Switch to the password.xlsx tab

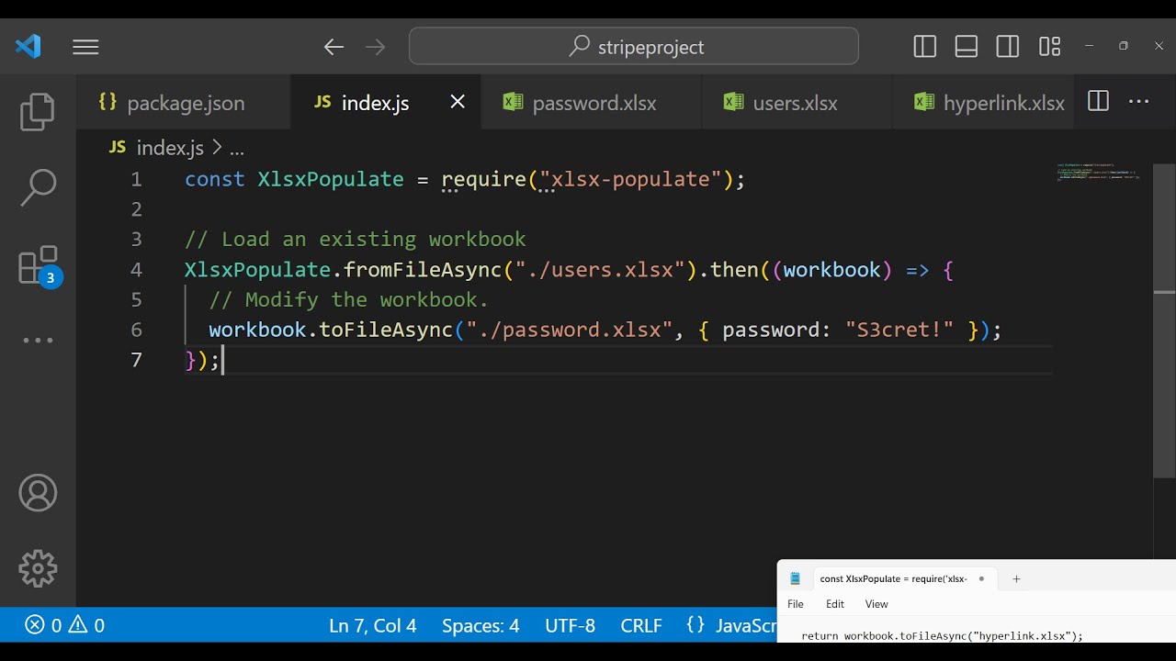point(594,103)
